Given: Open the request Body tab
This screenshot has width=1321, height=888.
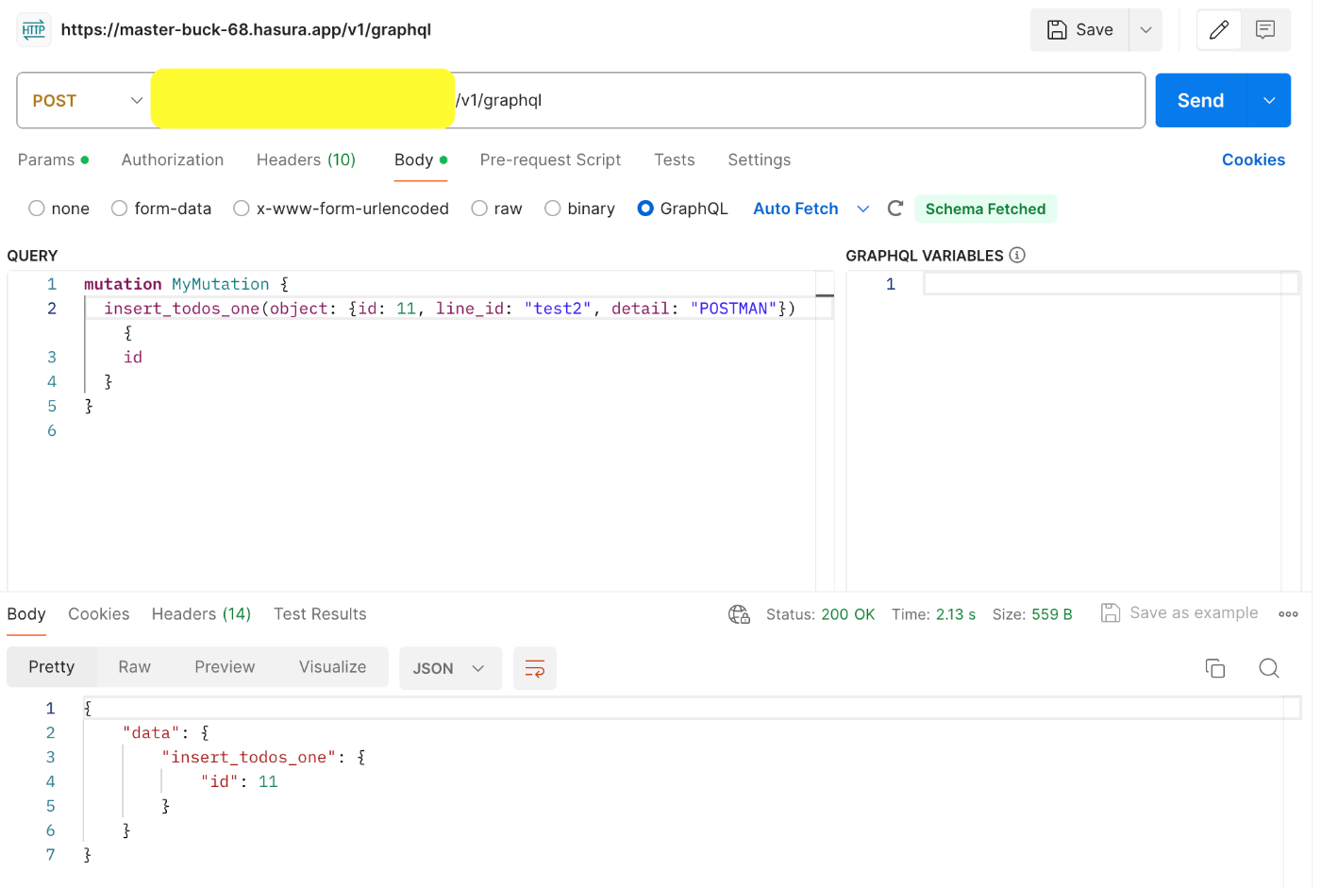Looking at the screenshot, I should [421, 160].
